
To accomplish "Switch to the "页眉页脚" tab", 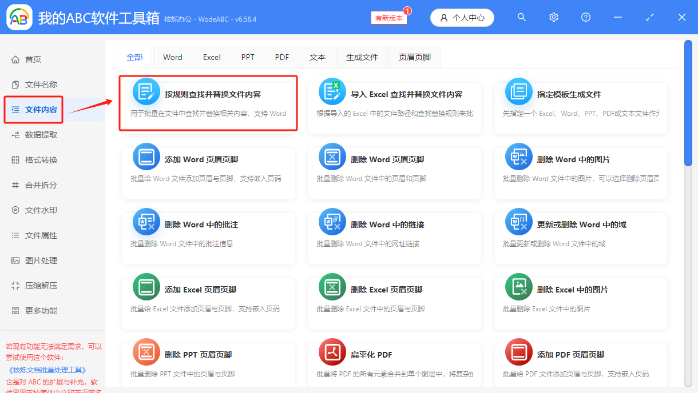I will (414, 57).
